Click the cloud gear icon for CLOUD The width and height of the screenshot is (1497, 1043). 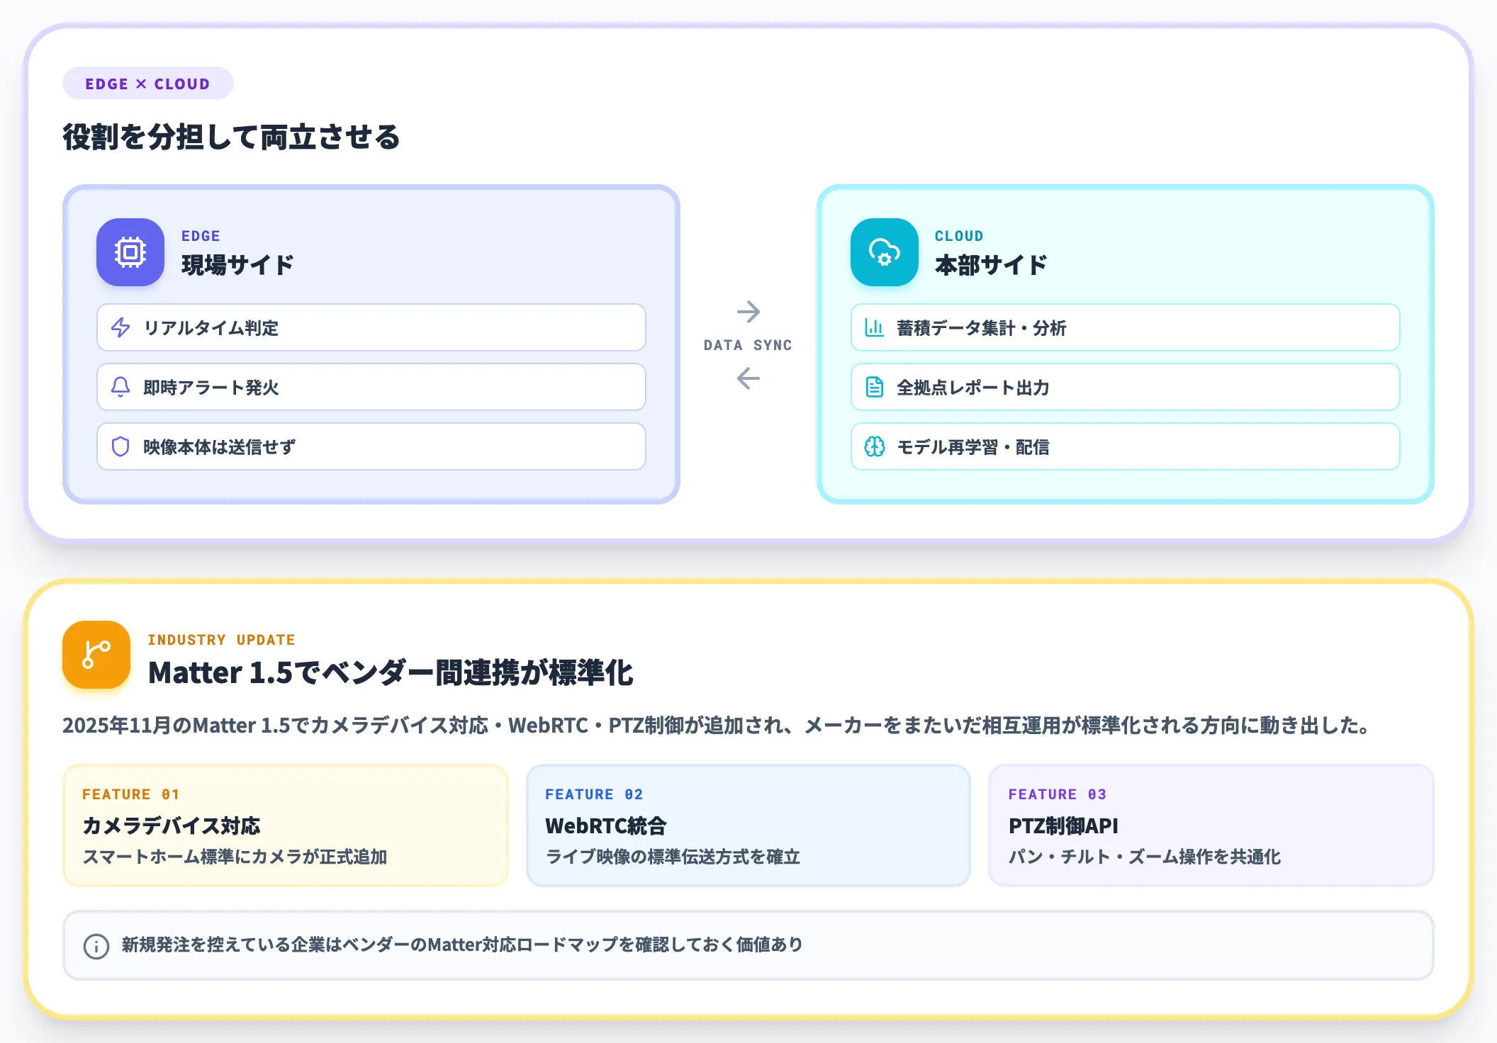point(885,252)
